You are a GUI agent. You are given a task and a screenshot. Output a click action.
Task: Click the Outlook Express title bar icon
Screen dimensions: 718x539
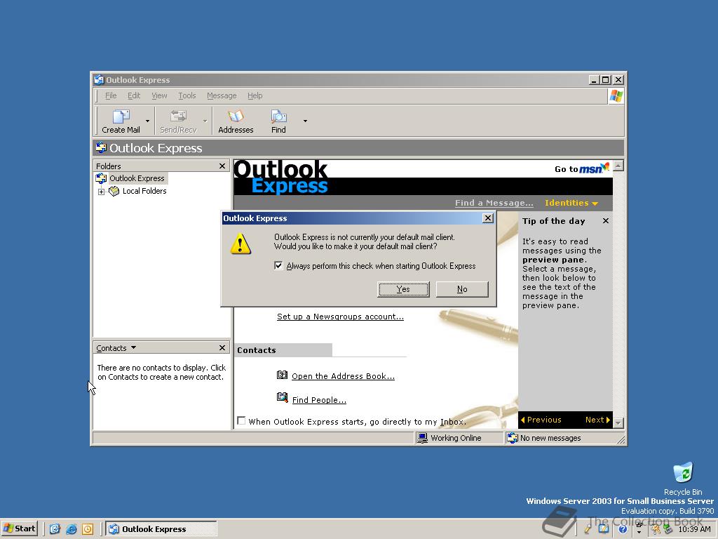[x=99, y=80]
